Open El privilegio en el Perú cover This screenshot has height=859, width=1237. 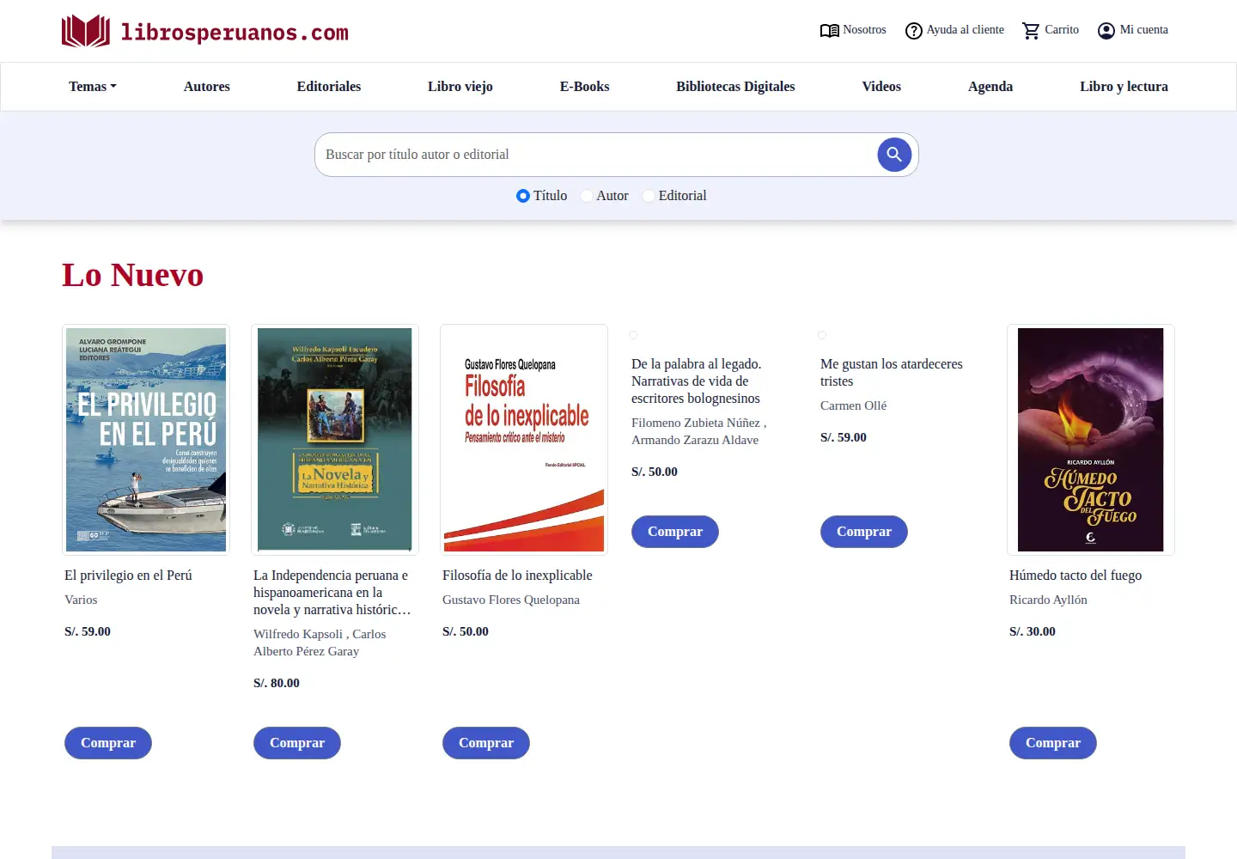click(x=146, y=440)
